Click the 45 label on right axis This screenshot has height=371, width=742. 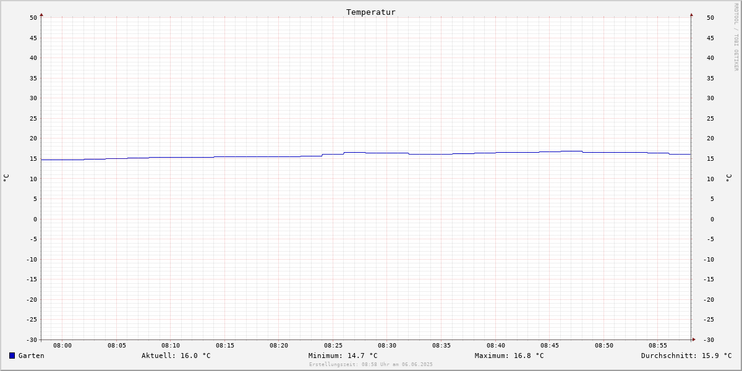(x=710, y=38)
